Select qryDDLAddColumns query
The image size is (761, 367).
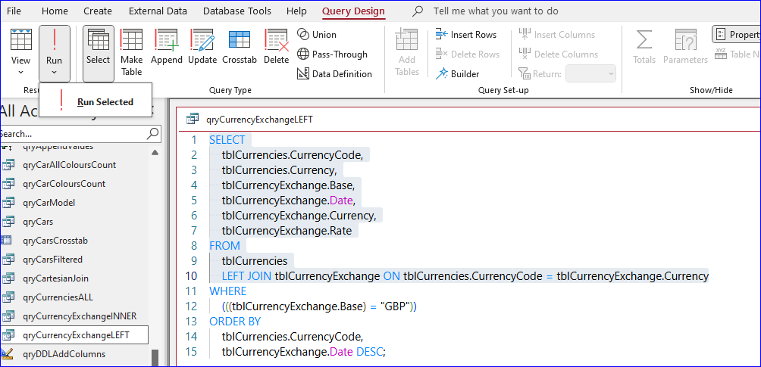(x=64, y=354)
